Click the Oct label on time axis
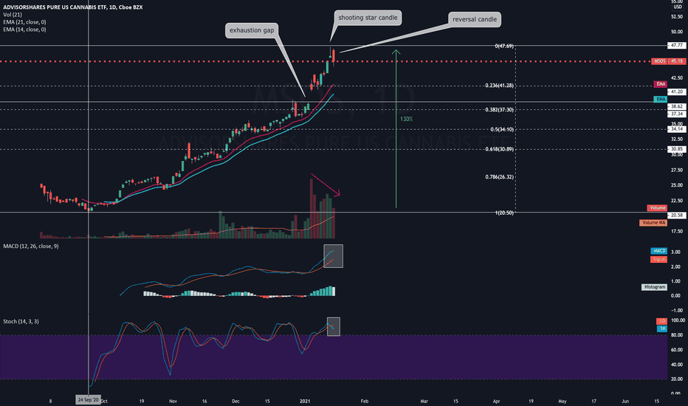 pos(104,401)
